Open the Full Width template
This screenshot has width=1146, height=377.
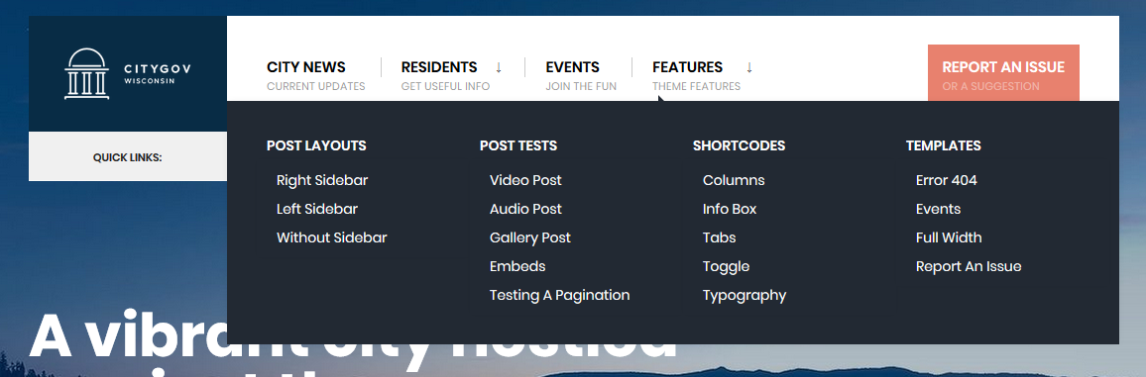(949, 237)
